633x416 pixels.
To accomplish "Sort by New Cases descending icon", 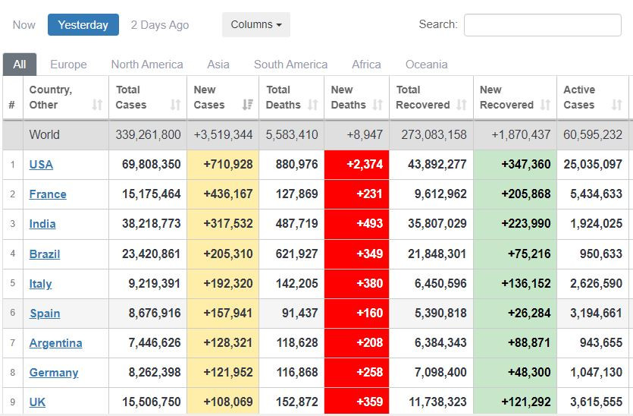I will point(247,105).
